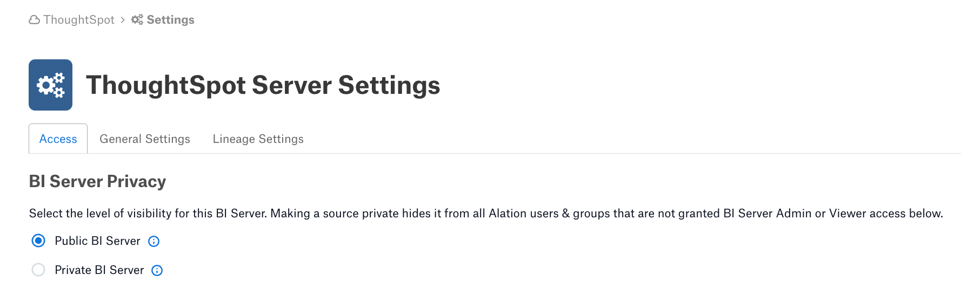This screenshot has width=961, height=288.
Task: Click the BI Server Privacy heading
Action: [x=97, y=182]
